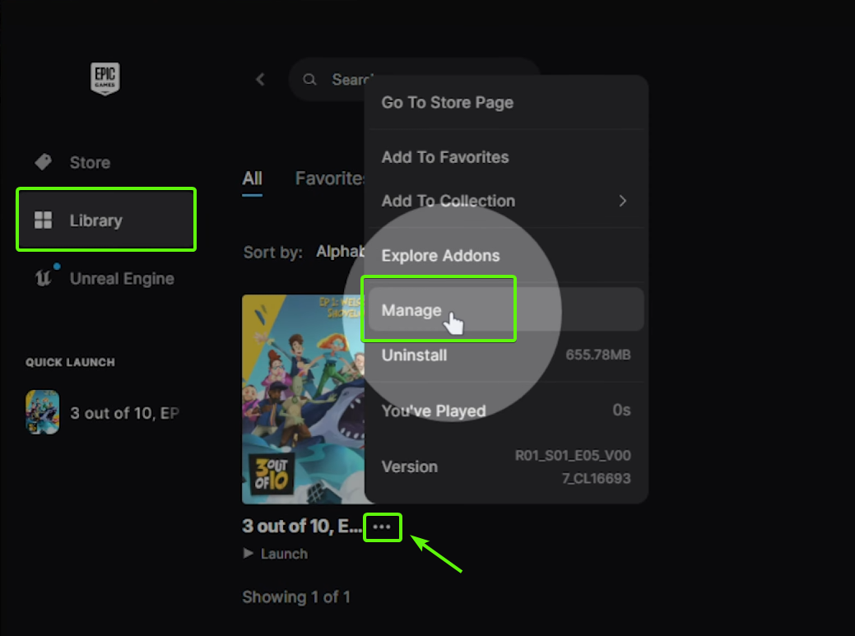This screenshot has width=855, height=636.
Task: Click the Version label
Action: pyautogui.click(x=410, y=467)
